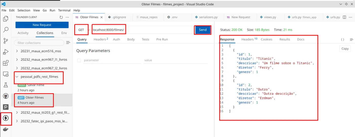
Task: Open the Results tab in response
Action: click(285, 39)
